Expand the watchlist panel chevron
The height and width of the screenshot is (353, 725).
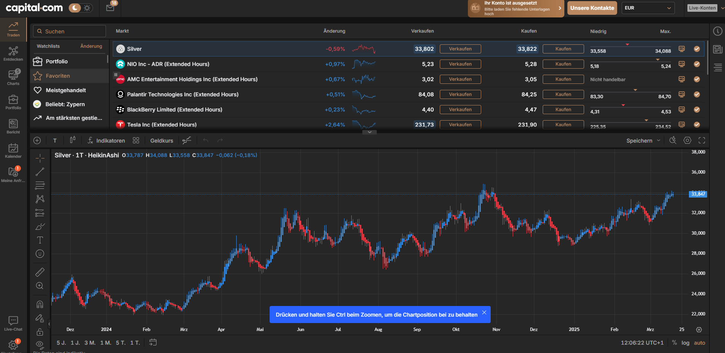pyautogui.click(x=370, y=132)
